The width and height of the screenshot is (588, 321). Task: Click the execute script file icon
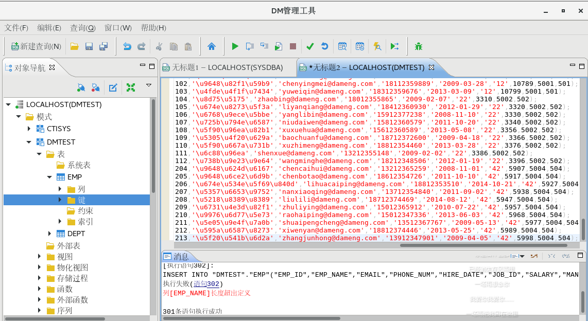(x=278, y=46)
